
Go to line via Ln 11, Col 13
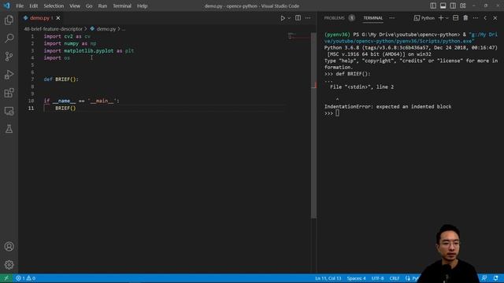point(328,278)
